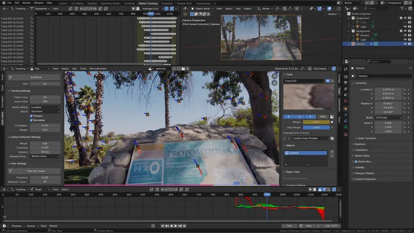
Task: Open the Render properties tab icon
Action: (x=345, y=76)
